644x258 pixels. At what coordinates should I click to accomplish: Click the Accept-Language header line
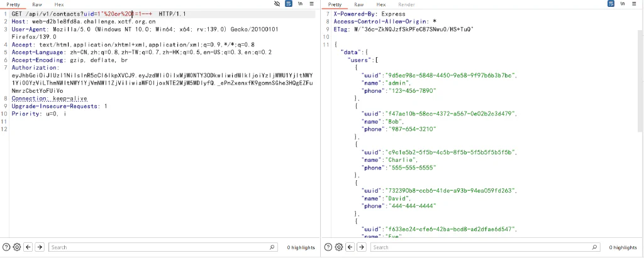click(142, 52)
